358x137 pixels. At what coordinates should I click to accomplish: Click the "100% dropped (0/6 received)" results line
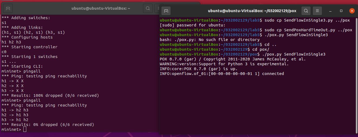pos(50,95)
